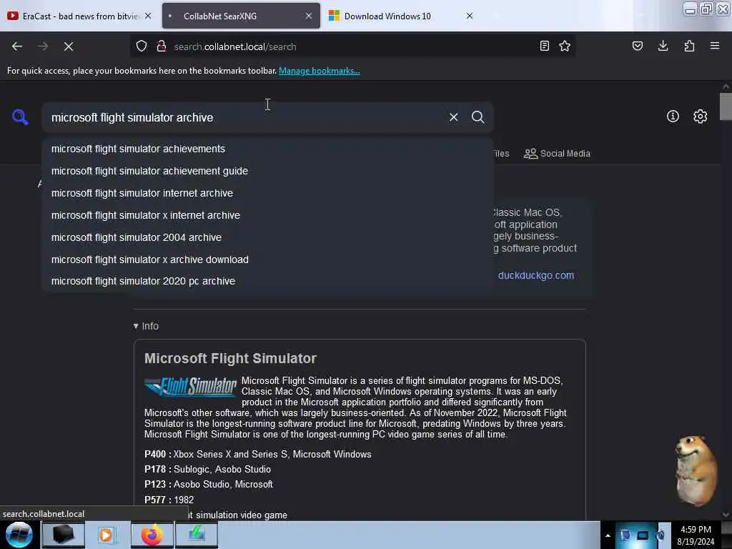This screenshot has height=549, width=732.
Task: Pick 'flight simulator x internet archive' suggestion
Action: point(267,215)
